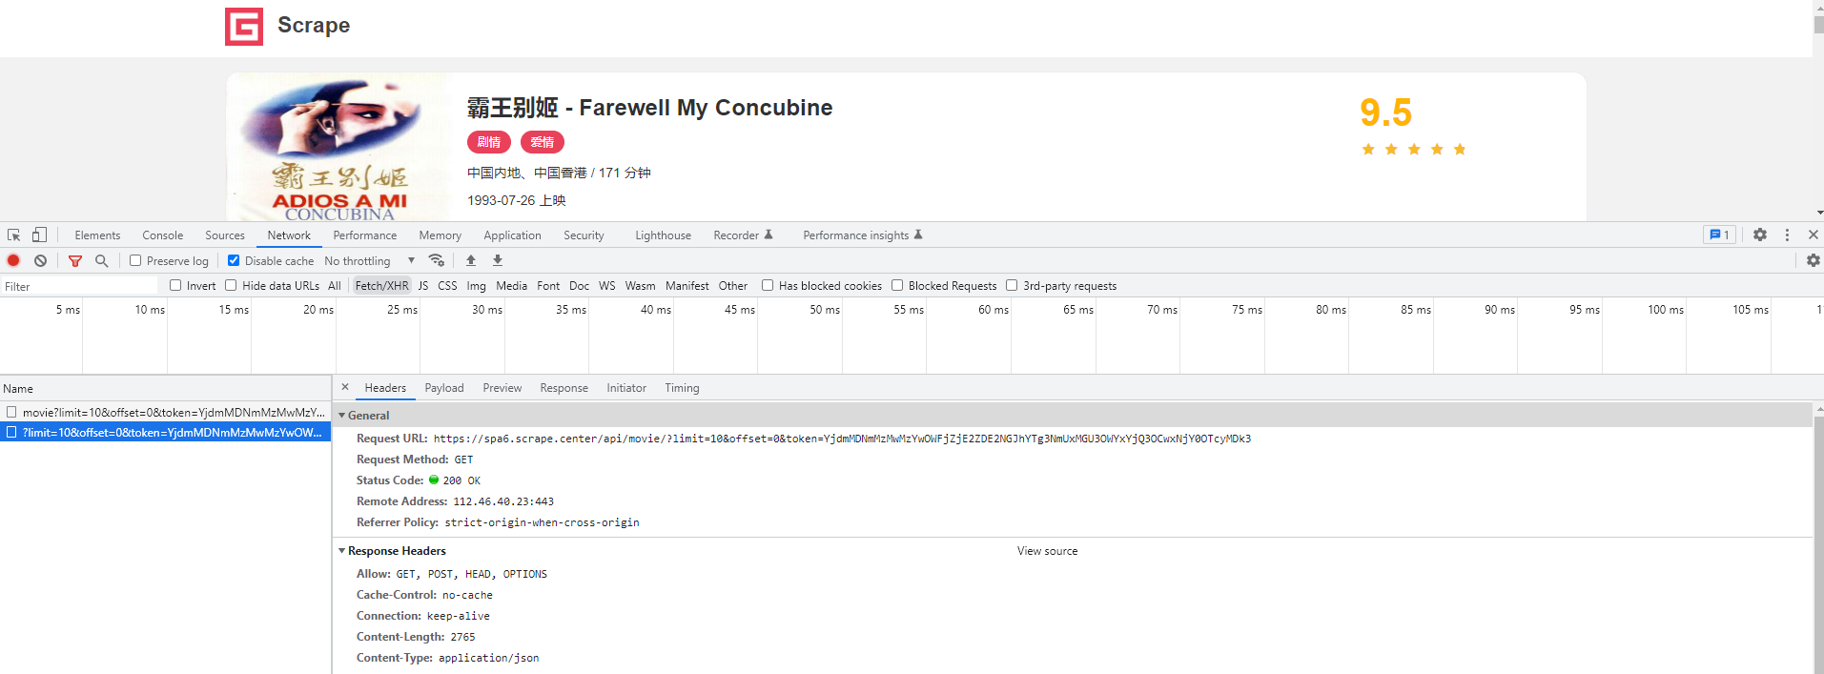Click the 爱情 genre tag
The height and width of the screenshot is (674, 1824).
[x=543, y=142]
